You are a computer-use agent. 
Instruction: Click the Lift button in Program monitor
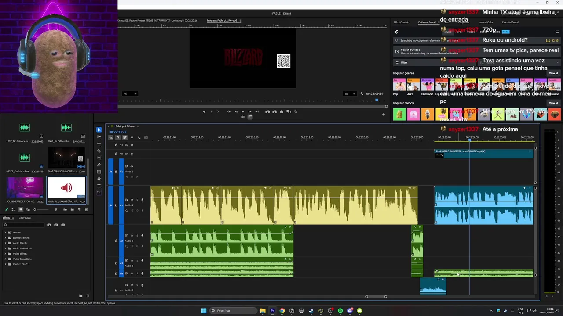[x=267, y=111]
